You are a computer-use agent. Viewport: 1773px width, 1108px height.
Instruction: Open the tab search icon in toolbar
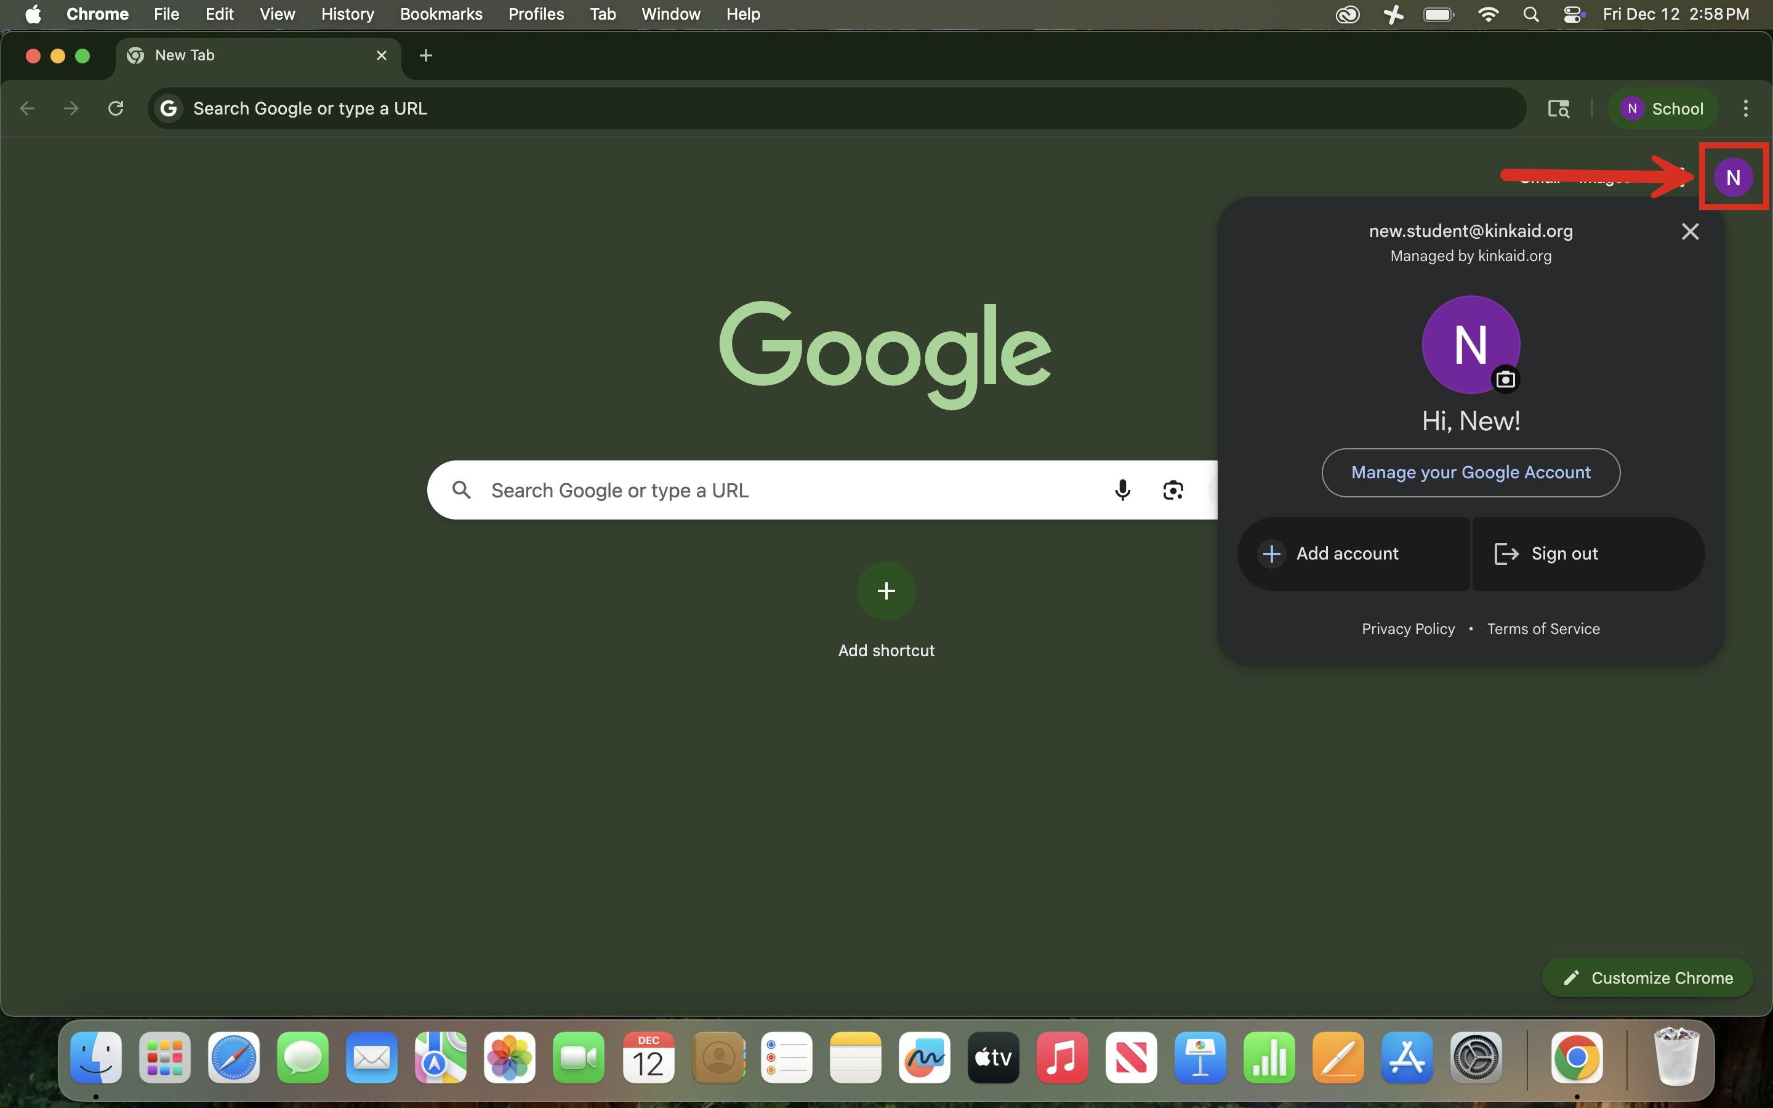pyautogui.click(x=1558, y=108)
